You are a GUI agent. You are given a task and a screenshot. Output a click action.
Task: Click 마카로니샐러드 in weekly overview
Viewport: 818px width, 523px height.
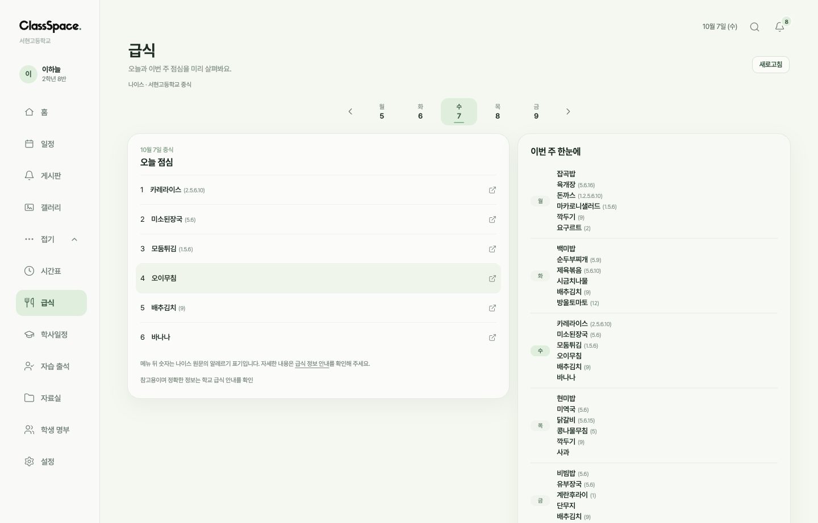[x=578, y=206]
